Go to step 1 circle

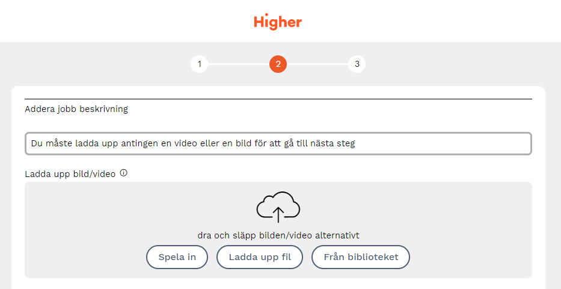(x=199, y=64)
